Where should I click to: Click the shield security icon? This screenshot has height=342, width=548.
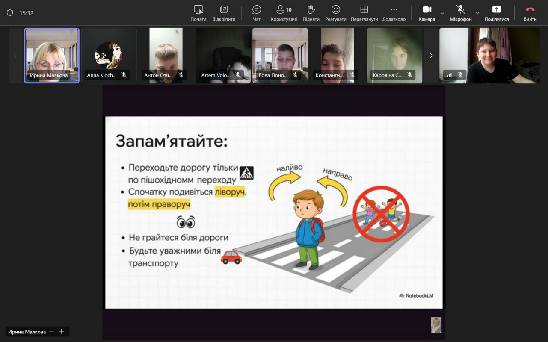point(10,13)
